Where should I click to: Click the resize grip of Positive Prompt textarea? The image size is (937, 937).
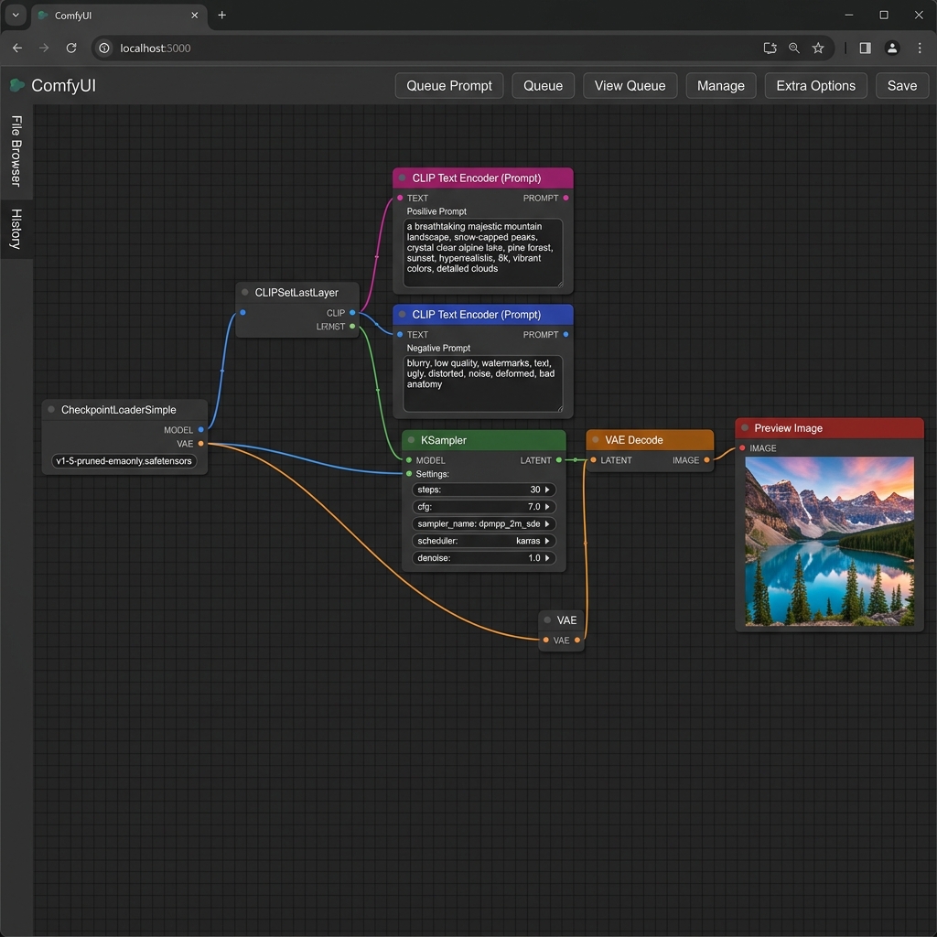[560, 285]
